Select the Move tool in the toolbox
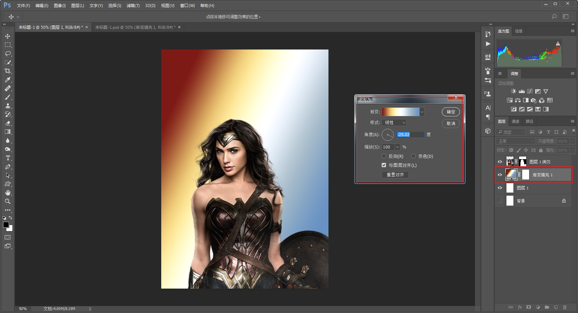This screenshot has height=313, width=578. [x=8, y=36]
